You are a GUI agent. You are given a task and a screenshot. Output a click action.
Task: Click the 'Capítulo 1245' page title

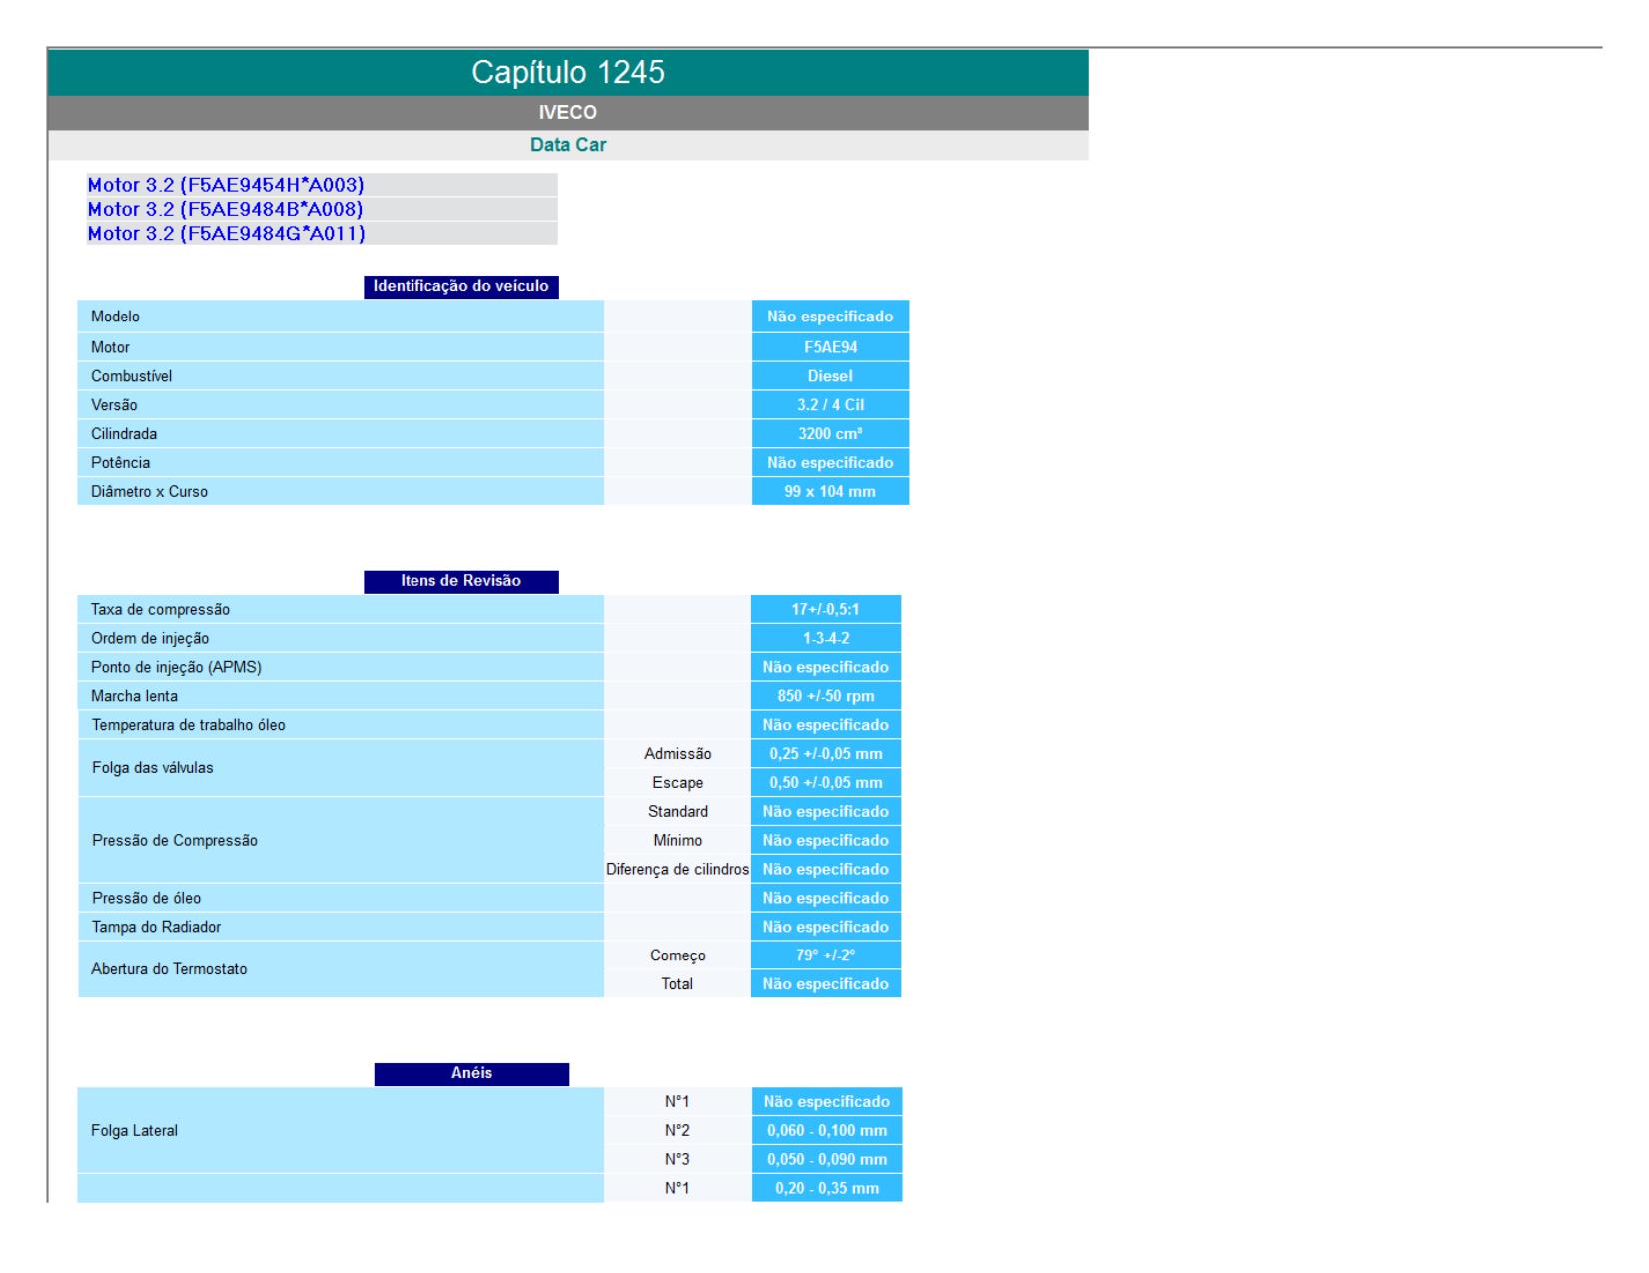[568, 73]
